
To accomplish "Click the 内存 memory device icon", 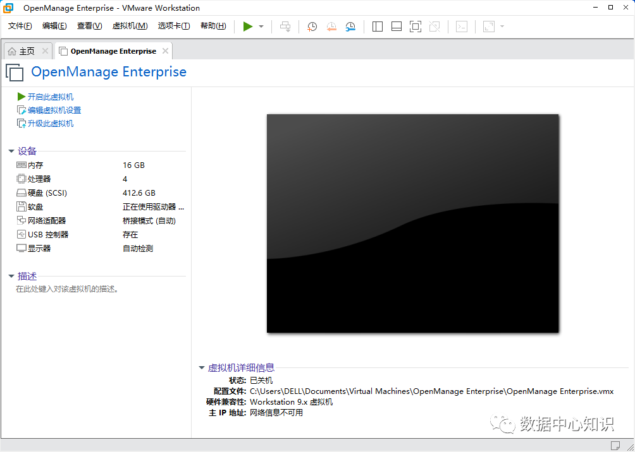I will (x=21, y=165).
